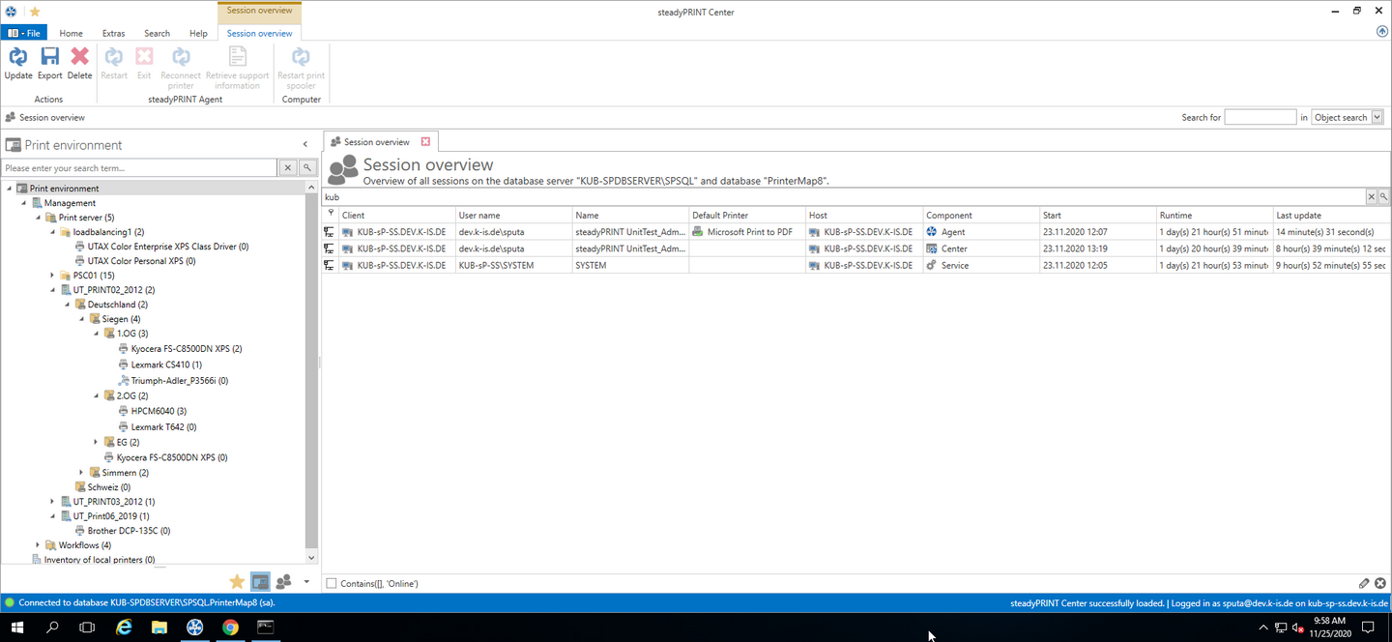Screen dimensions: 1392x642
Task: Expand the EG folder node
Action: pyautogui.click(x=97, y=442)
